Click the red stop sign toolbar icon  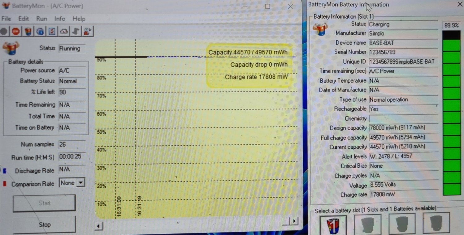(x=16, y=31)
